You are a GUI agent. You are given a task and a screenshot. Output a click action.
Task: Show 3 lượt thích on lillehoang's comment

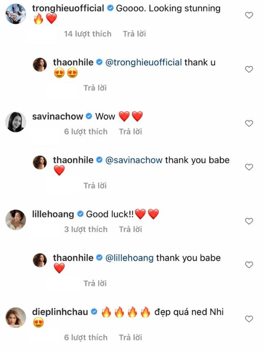(86, 229)
